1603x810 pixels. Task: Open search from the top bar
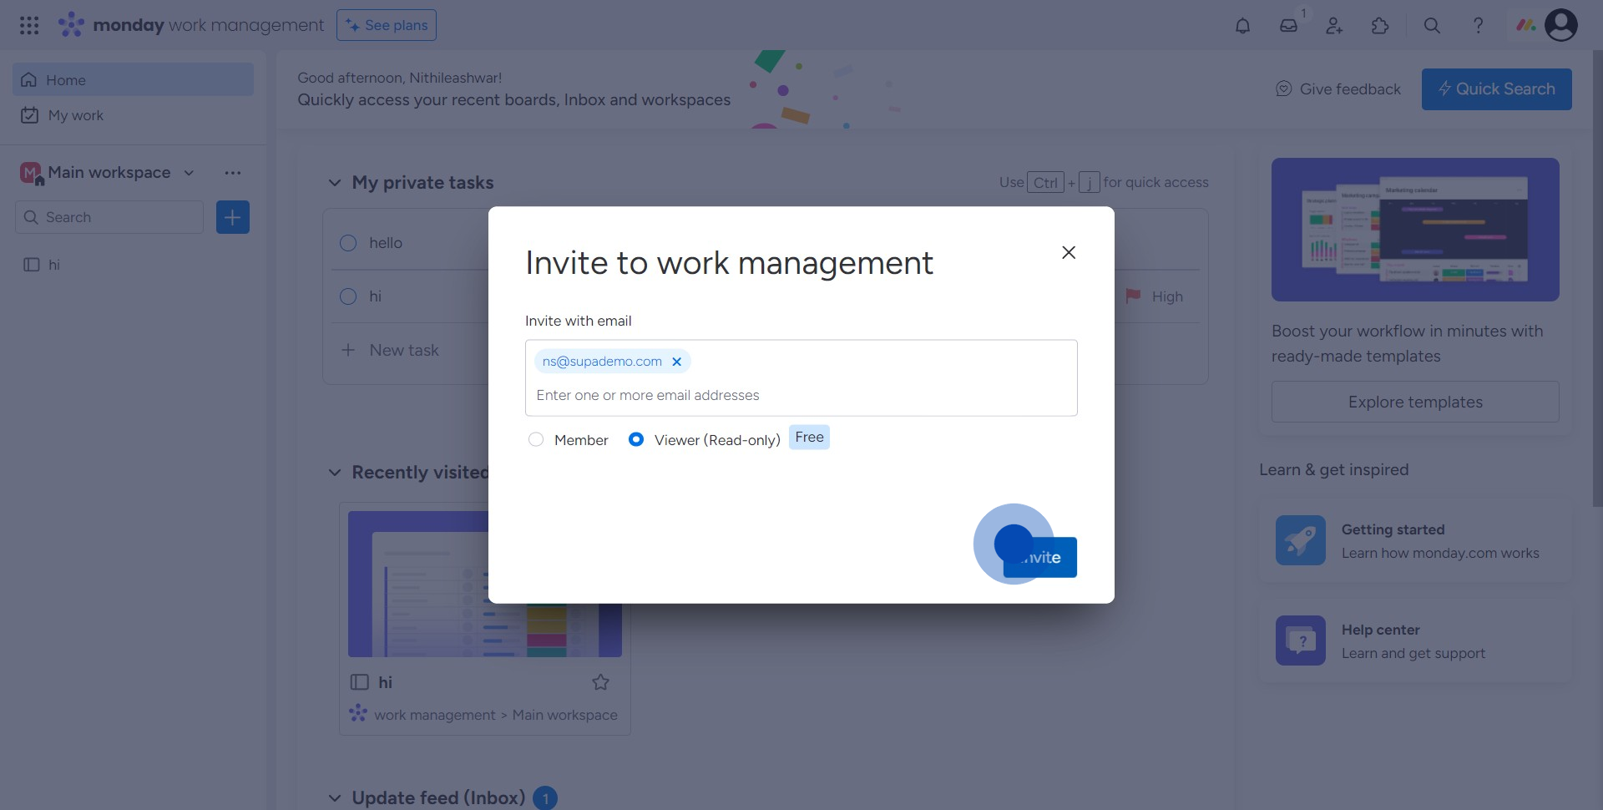coord(1431,26)
